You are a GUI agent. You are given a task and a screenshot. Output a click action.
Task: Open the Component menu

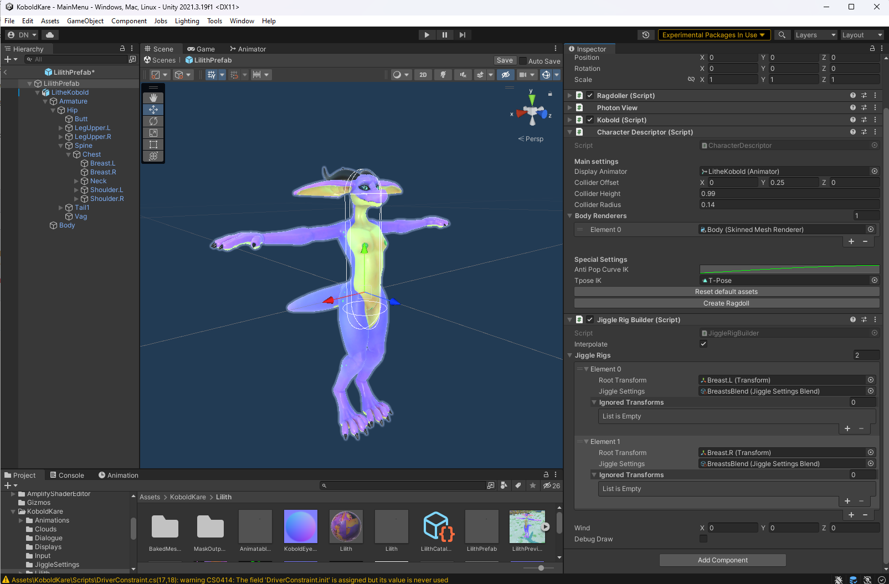tap(129, 21)
